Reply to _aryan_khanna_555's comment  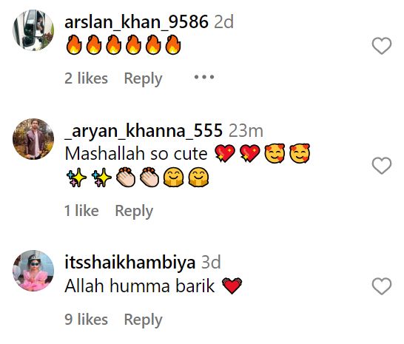tap(134, 212)
